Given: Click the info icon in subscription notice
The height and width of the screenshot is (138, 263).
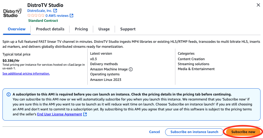Looking at the screenshot, I should coord(9,94).
